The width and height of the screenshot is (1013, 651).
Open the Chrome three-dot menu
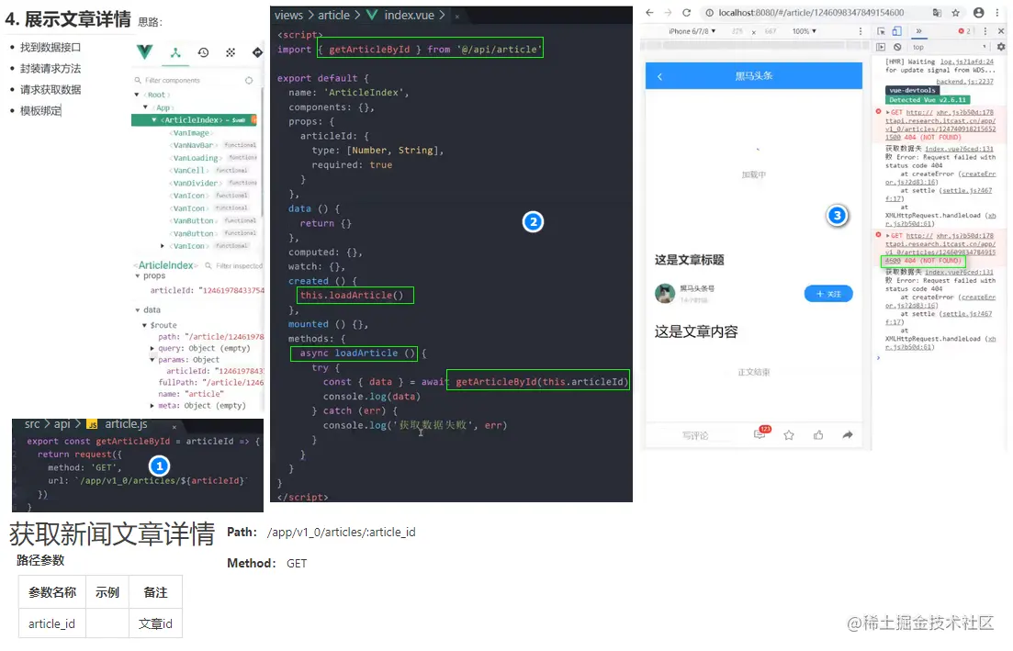(997, 12)
